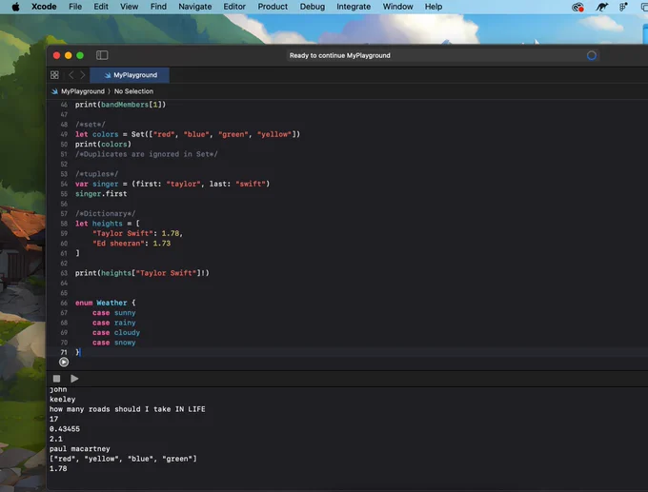
Task: Click the circular activity progress indicator
Action: [x=592, y=55]
